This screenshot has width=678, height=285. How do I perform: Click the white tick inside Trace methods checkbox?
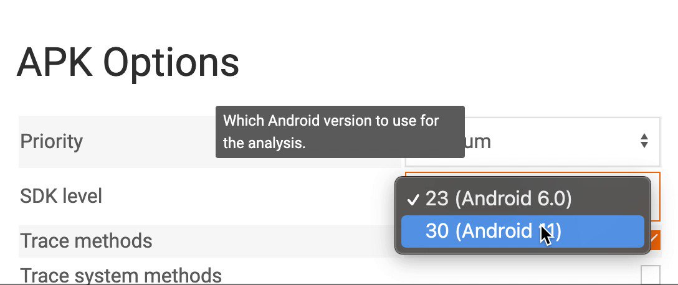pyautogui.click(x=656, y=238)
